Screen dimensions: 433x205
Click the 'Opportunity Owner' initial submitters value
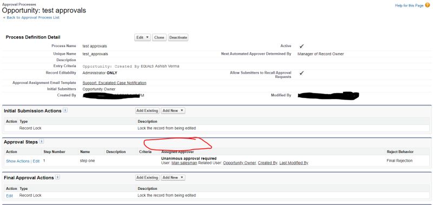[x=99, y=89]
